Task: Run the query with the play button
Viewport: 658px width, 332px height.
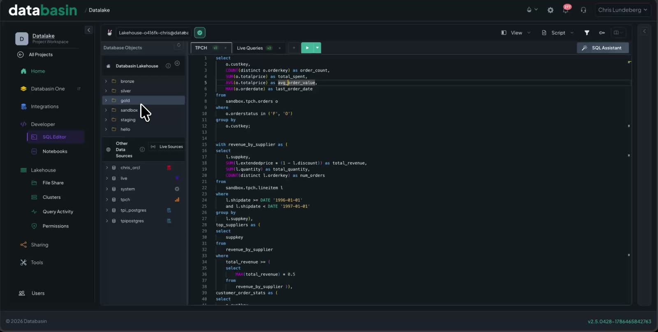Action: click(307, 48)
